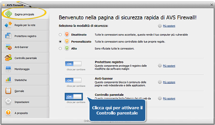Click 'Seleziona la modalità di sicurezza:' label
Image resolution: width=215 pixels, height=125 pixels.
point(83,26)
